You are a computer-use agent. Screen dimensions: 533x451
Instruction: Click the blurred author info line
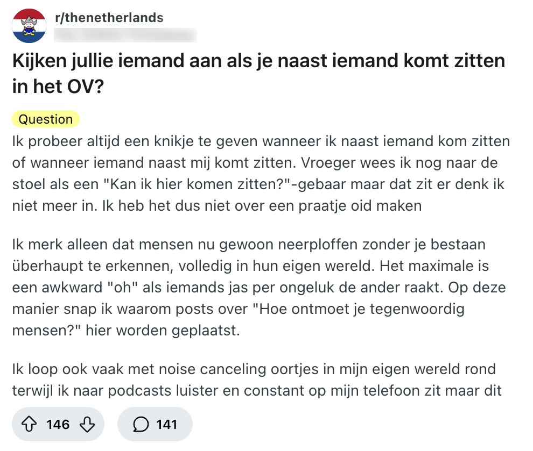[126, 35]
